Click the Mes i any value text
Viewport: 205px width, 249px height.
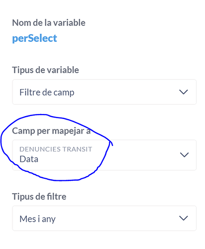click(x=37, y=219)
